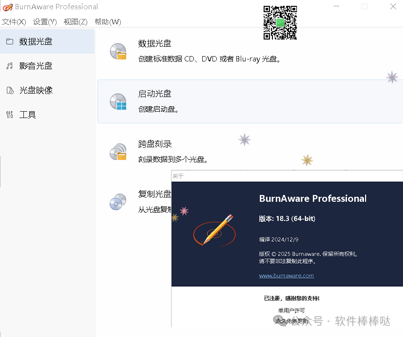Click the data disc icon with folder
This screenshot has width=403, height=337.
(118, 51)
